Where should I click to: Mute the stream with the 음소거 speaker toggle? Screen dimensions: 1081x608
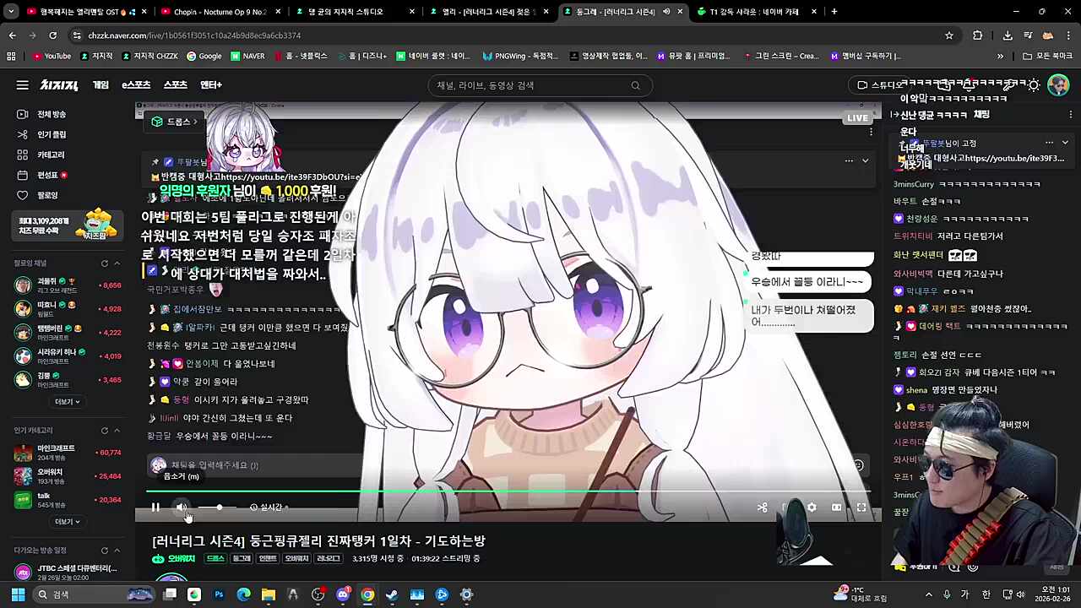(x=182, y=507)
